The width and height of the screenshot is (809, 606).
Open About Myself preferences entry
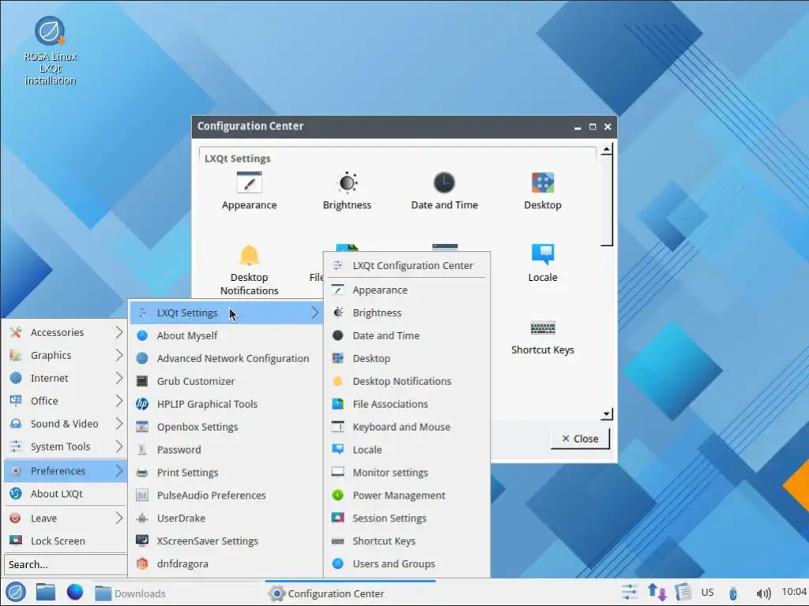227,335
